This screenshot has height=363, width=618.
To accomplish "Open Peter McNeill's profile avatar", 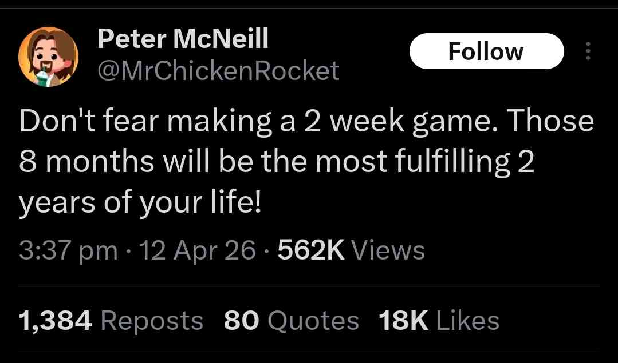I will [x=48, y=57].
